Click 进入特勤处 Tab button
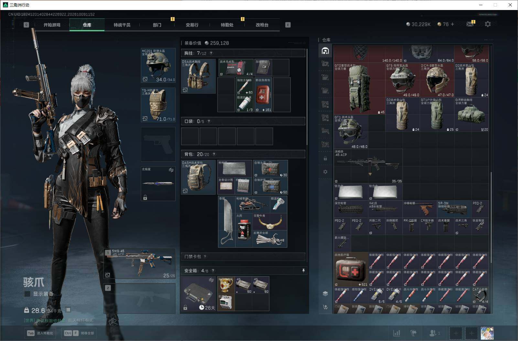 [x=40, y=333]
